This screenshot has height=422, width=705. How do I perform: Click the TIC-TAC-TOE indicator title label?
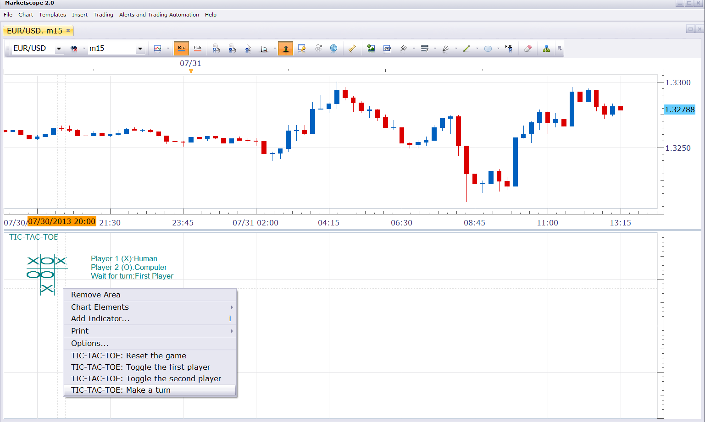(x=34, y=237)
